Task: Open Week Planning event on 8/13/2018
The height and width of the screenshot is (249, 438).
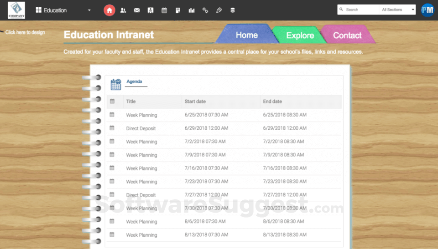Action: (141, 235)
